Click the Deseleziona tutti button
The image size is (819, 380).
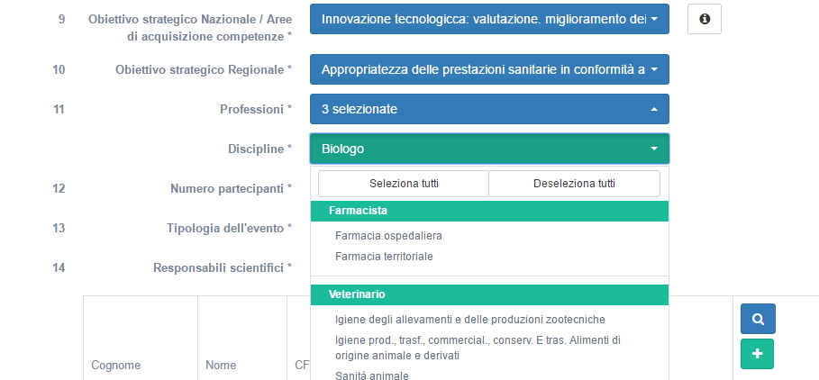pyautogui.click(x=574, y=184)
